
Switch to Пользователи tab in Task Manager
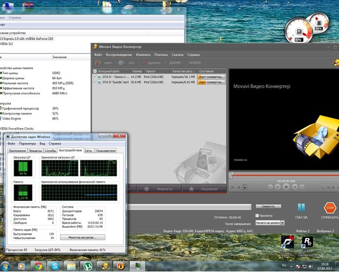[x=106, y=151]
